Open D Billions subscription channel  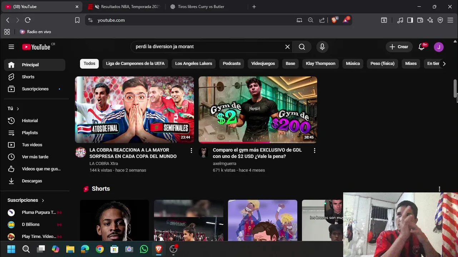click(35, 225)
